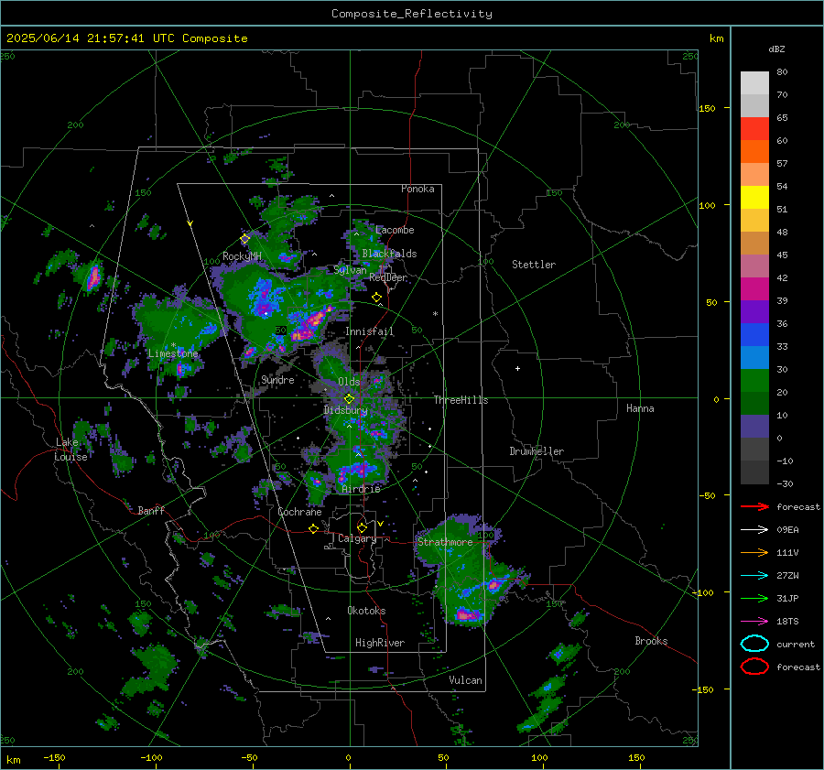
Task: Click the Banff city label
Action: [151, 510]
